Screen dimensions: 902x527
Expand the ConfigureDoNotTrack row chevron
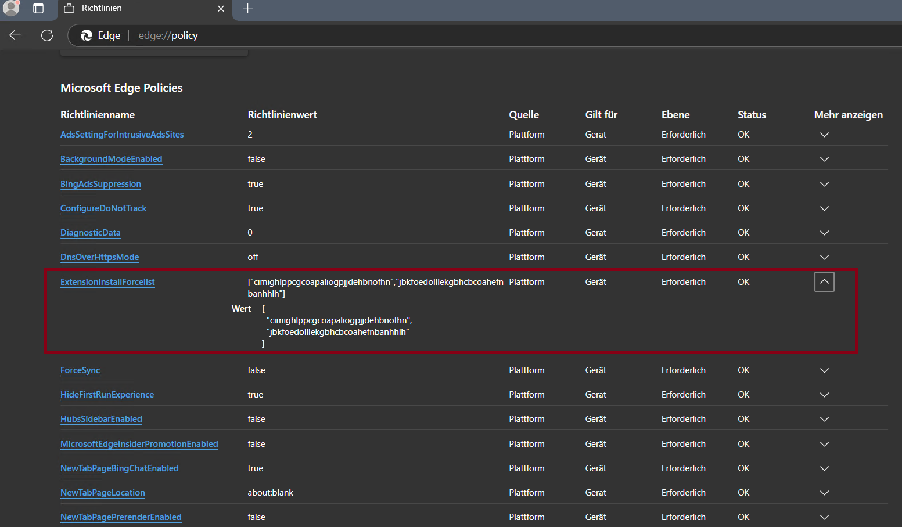click(824, 208)
